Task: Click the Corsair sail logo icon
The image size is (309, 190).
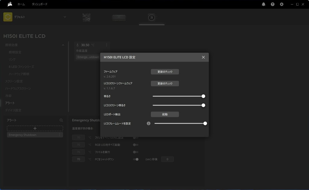Action: (x=10, y=4)
